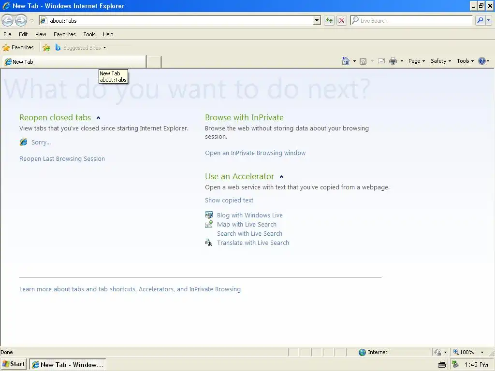Click the Map with Live Search icon
The width and height of the screenshot is (495, 371).
point(209,224)
